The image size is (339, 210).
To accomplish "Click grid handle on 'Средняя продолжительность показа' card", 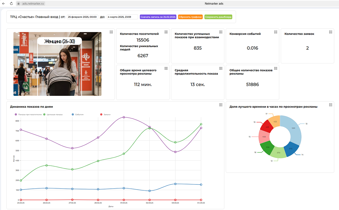I will coord(221,68).
